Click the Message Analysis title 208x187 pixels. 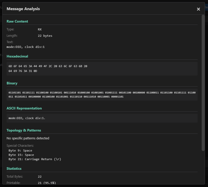point(23,9)
